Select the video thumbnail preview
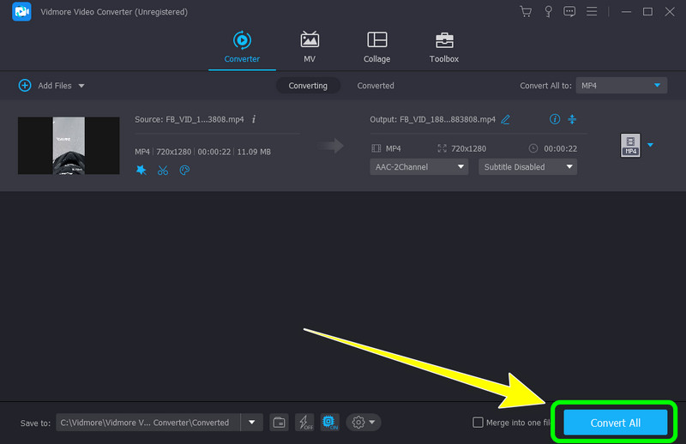The width and height of the screenshot is (686, 444). point(69,146)
